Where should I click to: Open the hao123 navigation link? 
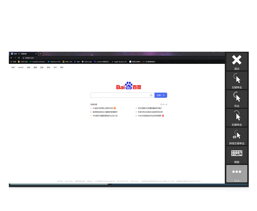coord(21,68)
